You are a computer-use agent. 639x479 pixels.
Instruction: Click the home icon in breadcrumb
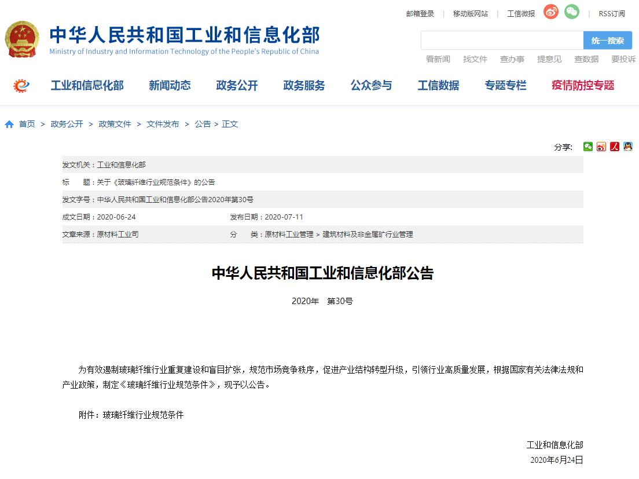pyautogui.click(x=9, y=125)
